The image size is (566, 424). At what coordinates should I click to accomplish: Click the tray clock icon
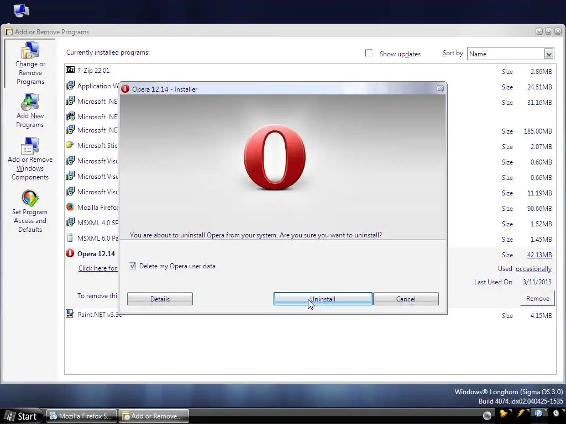(x=556, y=414)
